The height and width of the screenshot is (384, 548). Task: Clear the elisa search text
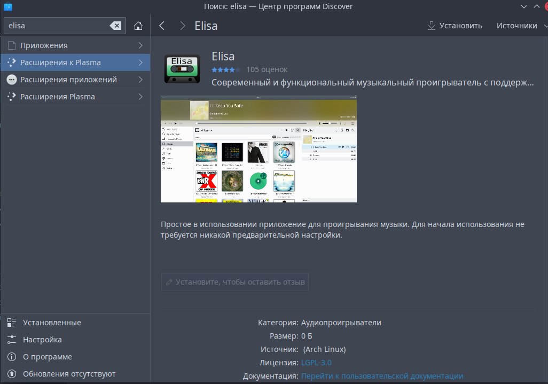click(115, 26)
